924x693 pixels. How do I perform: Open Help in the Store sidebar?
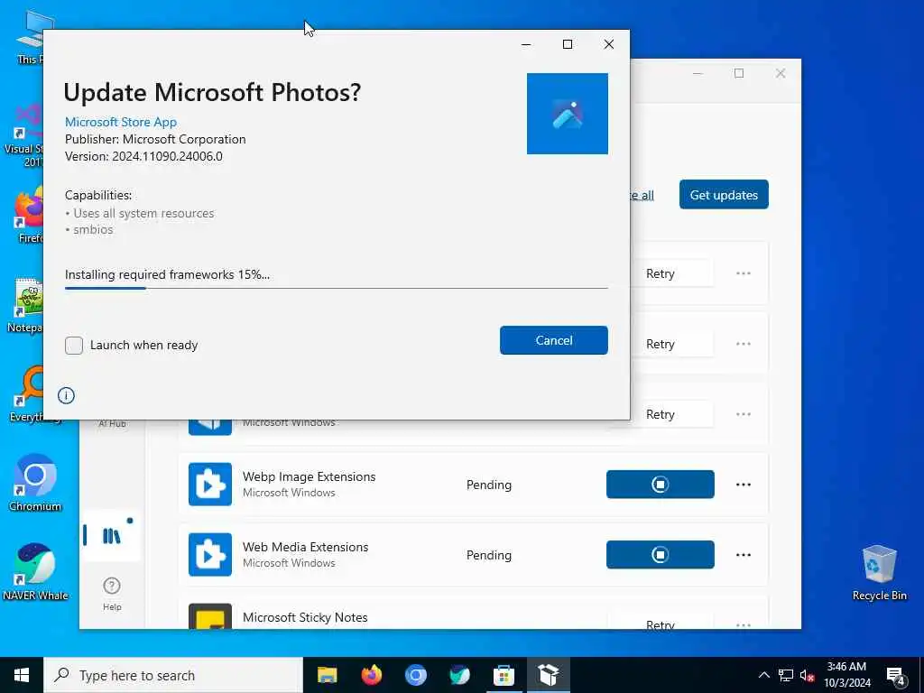click(x=112, y=594)
